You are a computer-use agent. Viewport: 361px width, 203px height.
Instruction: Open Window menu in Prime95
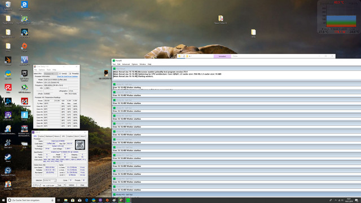pyautogui.click(x=143, y=64)
